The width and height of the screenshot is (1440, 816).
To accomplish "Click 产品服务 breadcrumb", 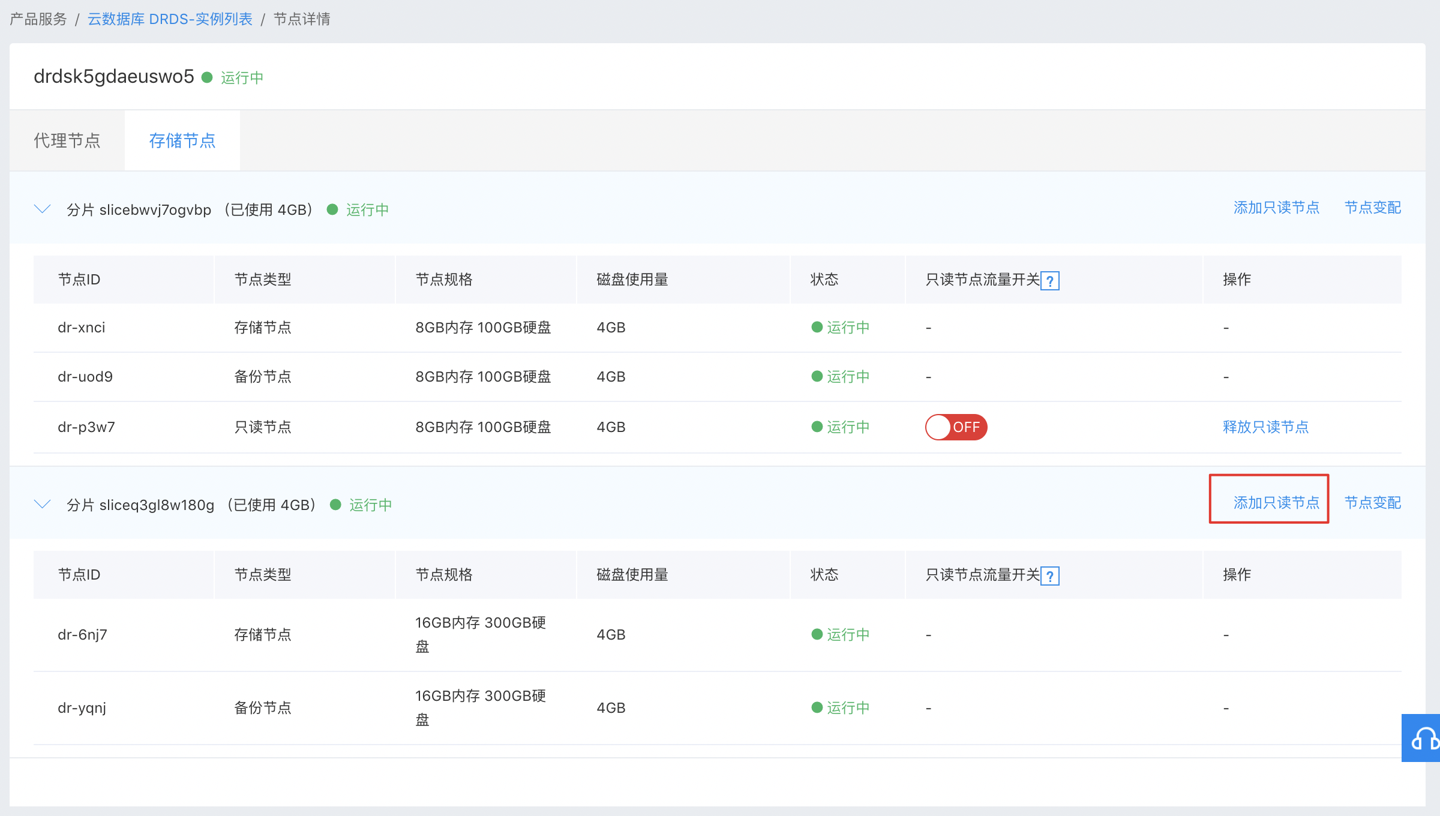I will [x=38, y=19].
